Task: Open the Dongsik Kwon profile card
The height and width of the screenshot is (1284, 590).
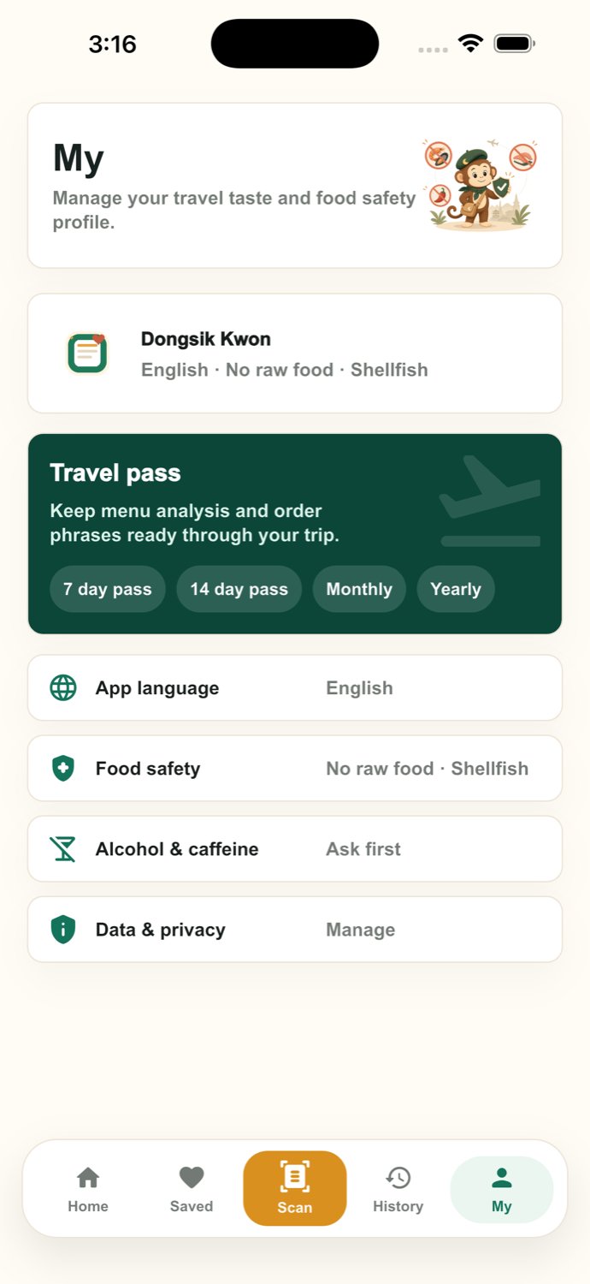Action: click(x=295, y=354)
